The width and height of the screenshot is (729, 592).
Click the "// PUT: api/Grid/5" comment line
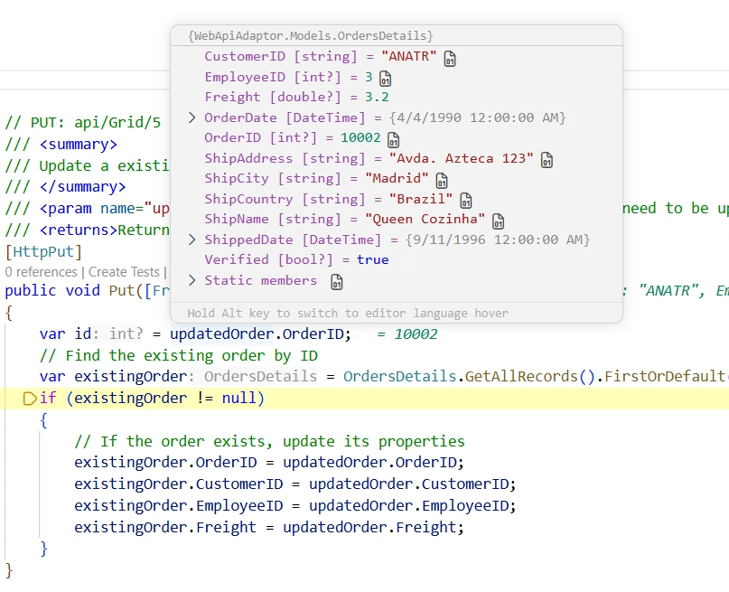click(83, 122)
